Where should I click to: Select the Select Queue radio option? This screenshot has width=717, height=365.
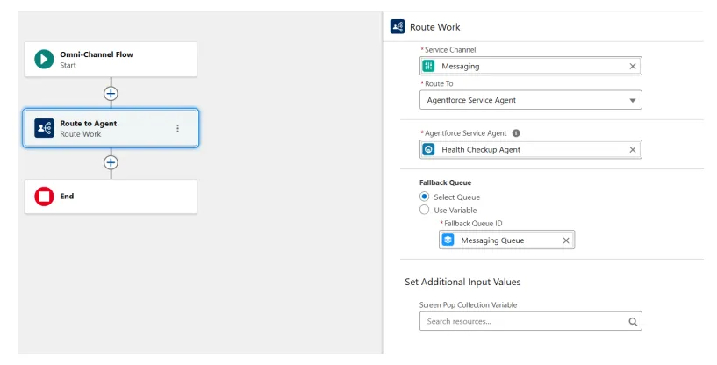coord(425,197)
